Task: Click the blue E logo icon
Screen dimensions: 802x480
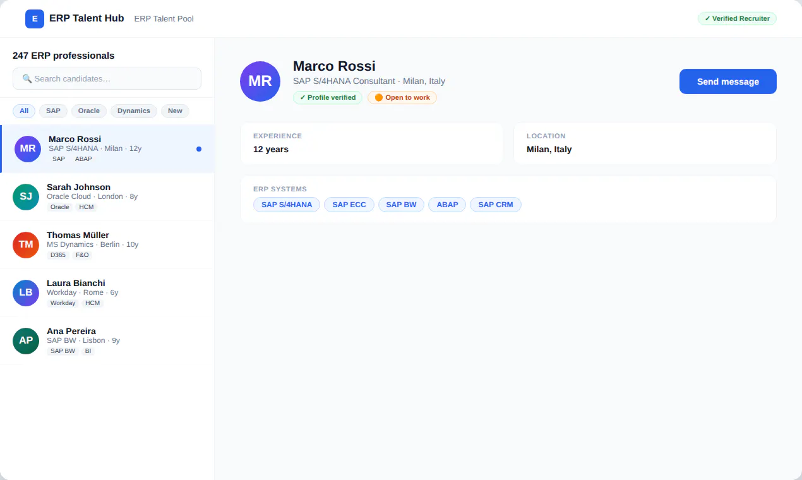Action: [x=35, y=19]
